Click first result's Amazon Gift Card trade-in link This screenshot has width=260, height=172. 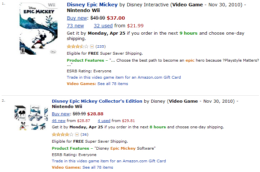pos(124,77)
